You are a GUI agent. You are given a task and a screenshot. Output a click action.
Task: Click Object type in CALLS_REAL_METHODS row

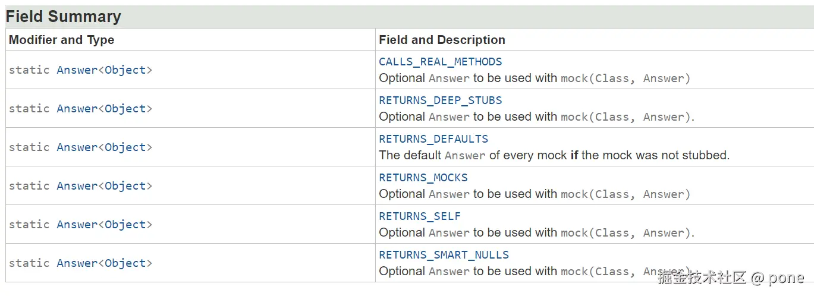click(x=125, y=70)
